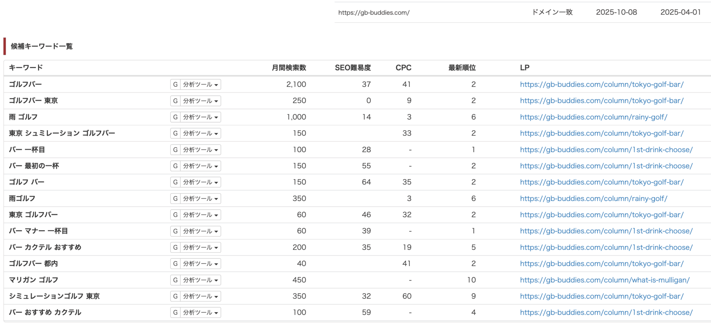
Task: Open 1st-drink-choose link for バー おすすめ カクテル
Action: point(606,312)
